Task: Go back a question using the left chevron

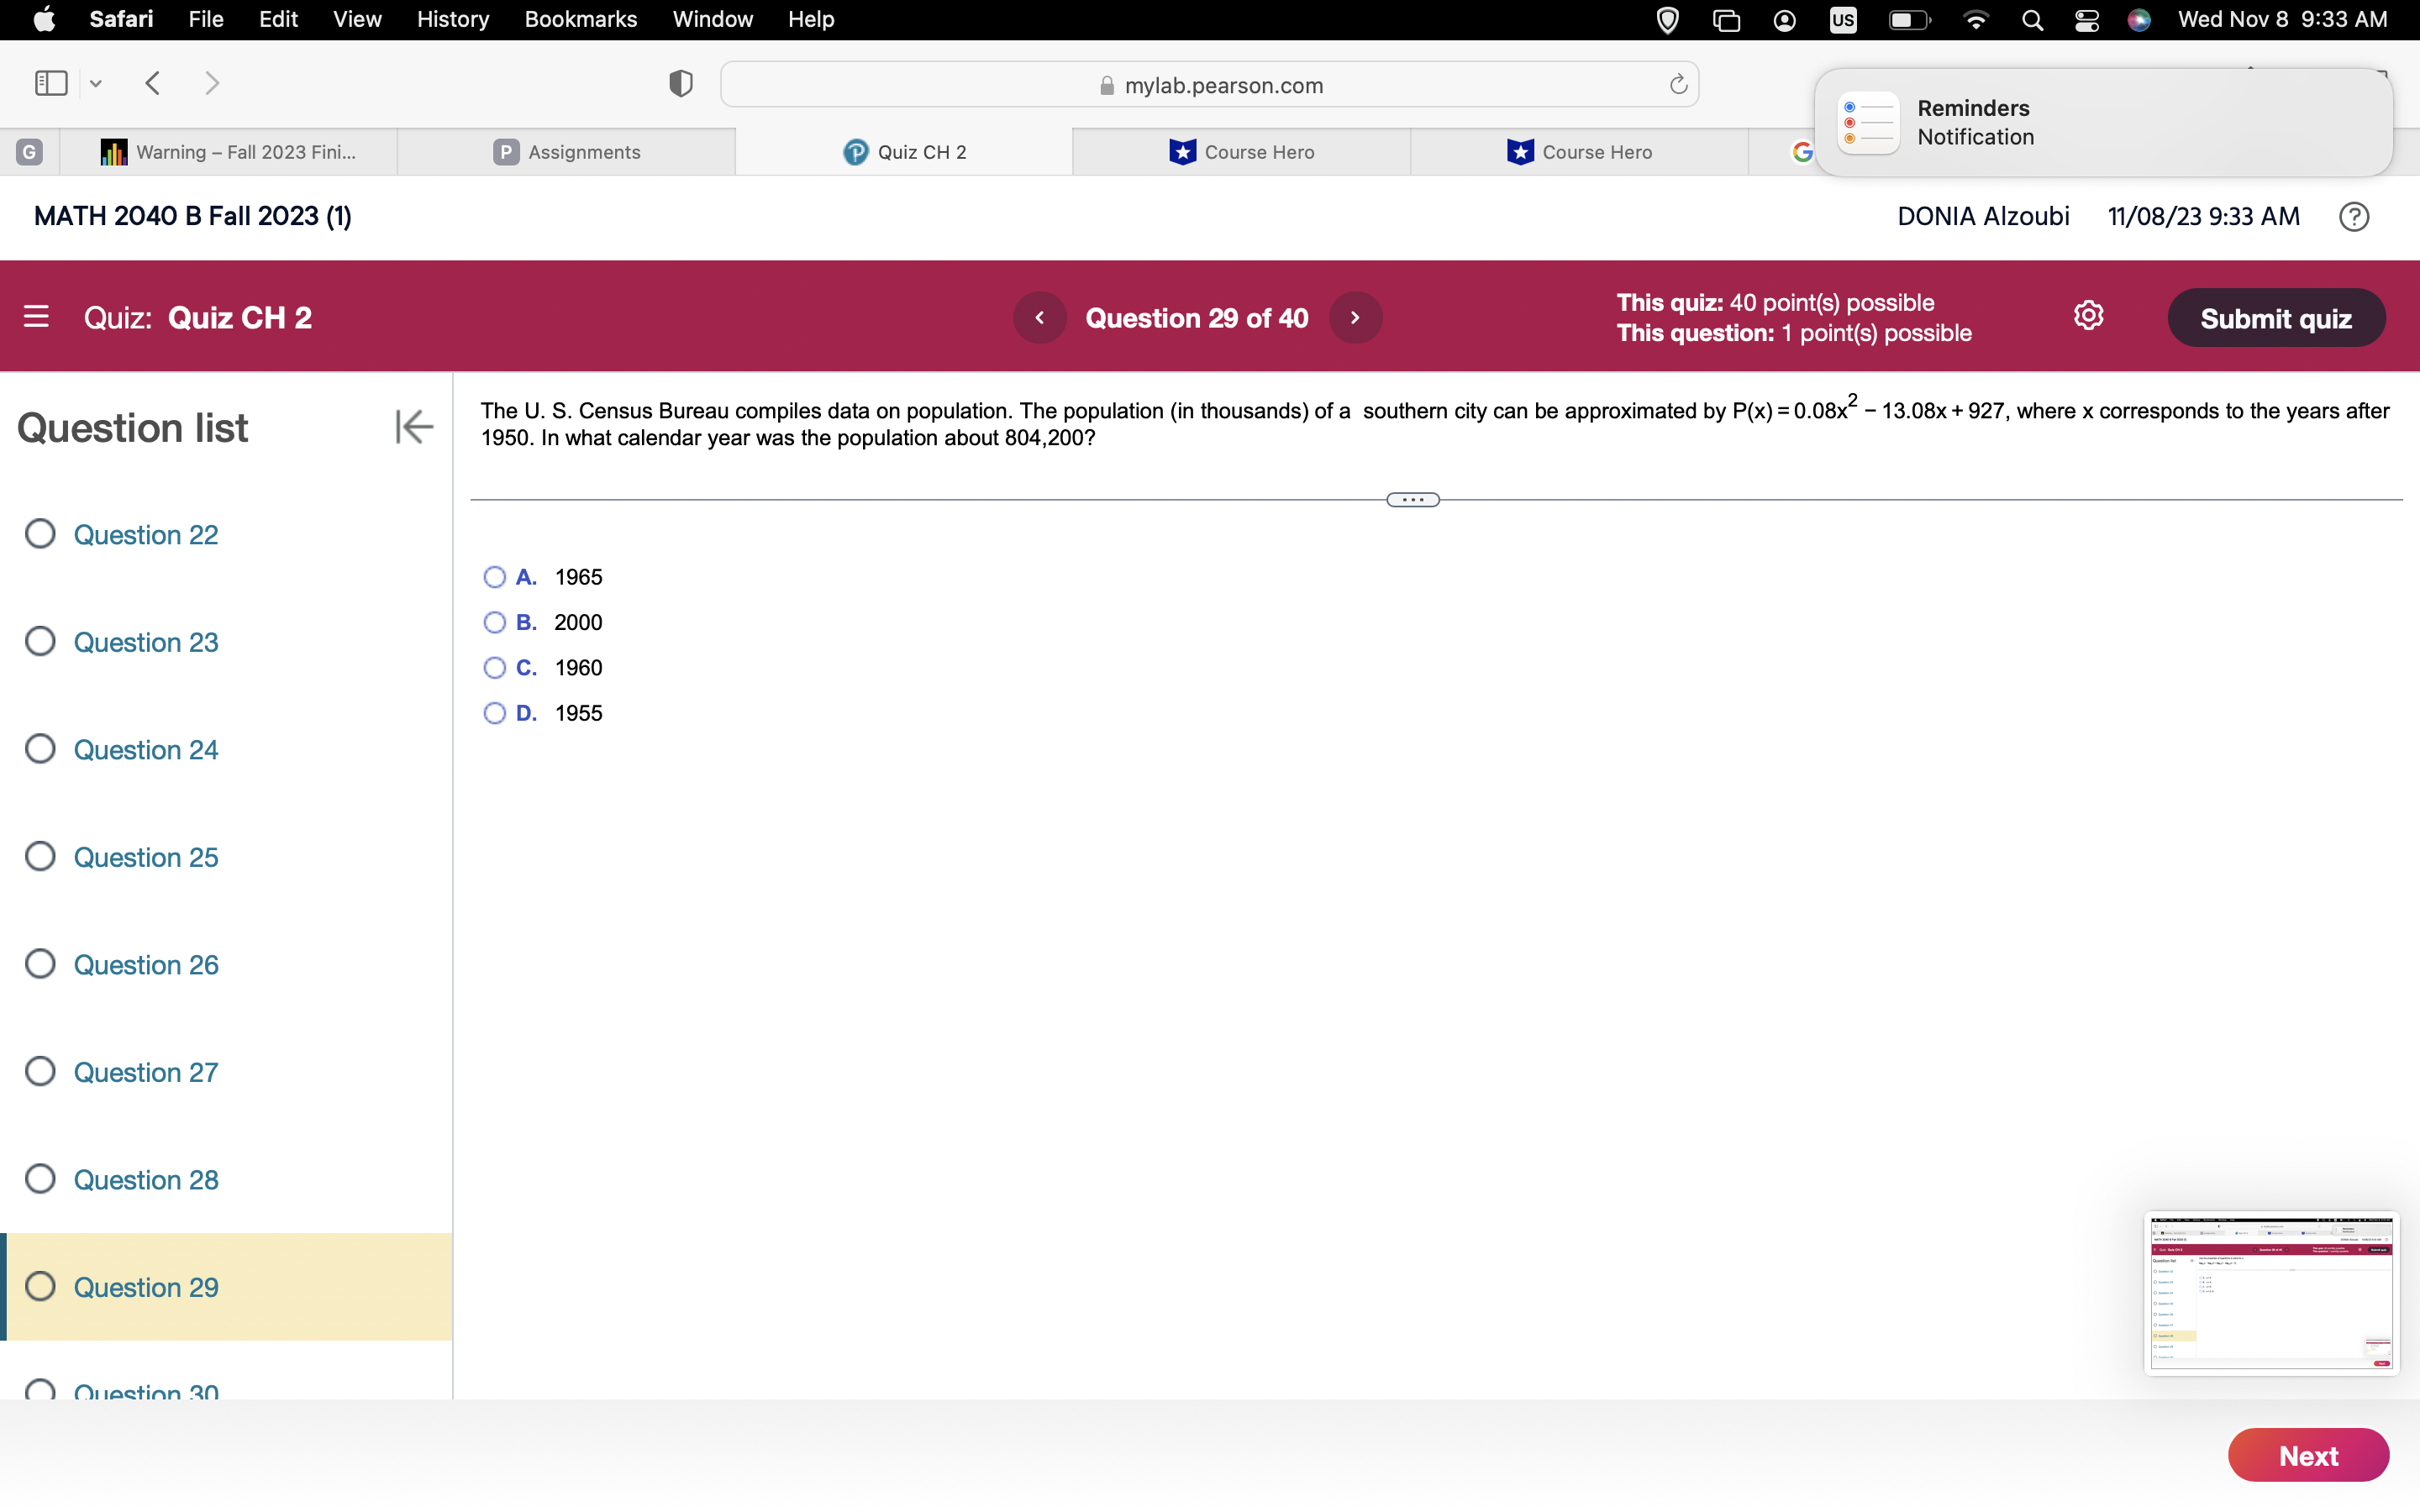Action: coord(1040,317)
